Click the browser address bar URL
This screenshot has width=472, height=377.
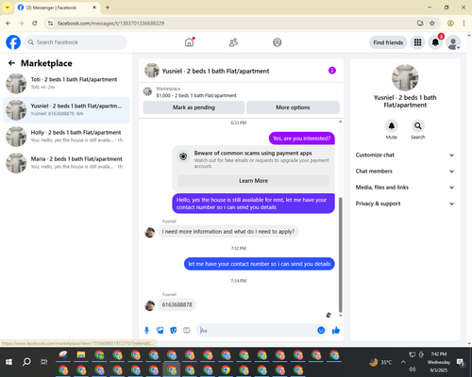pos(111,24)
